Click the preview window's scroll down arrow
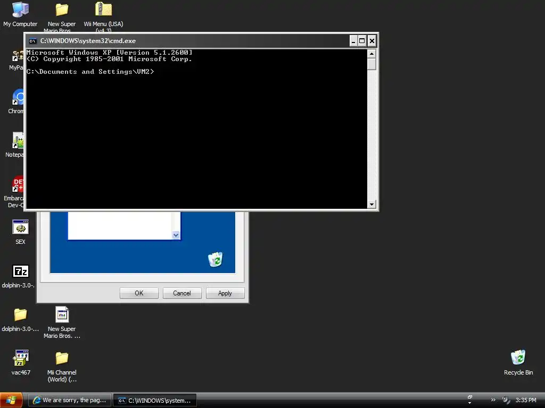The width and height of the screenshot is (545, 408). (x=176, y=235)
